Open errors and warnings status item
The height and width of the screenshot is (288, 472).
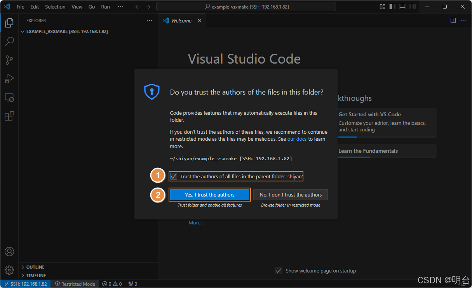112,284
